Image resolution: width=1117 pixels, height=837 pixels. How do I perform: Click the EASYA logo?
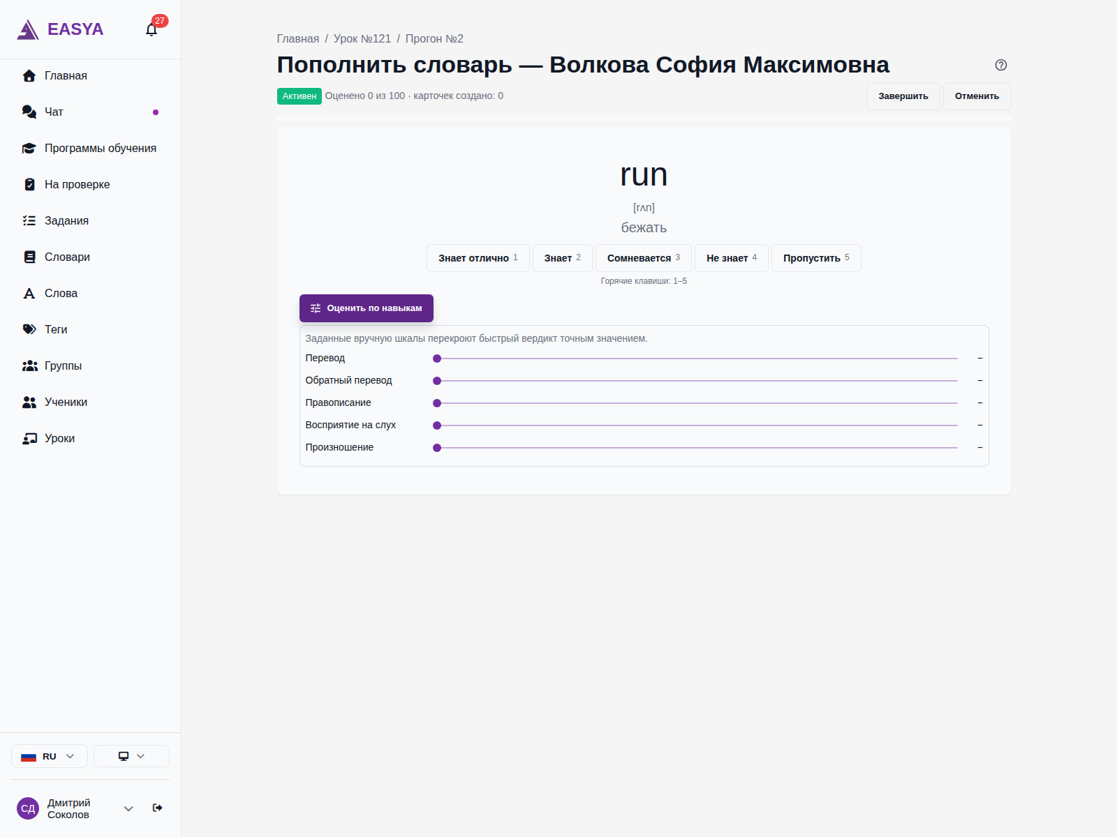60,29
